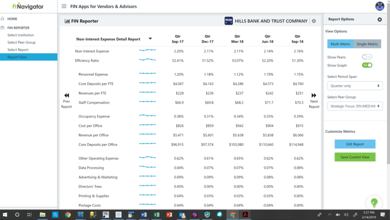Open Slack from the taskbar
This screenshot has width=390, height=220.
pos(195,215)
